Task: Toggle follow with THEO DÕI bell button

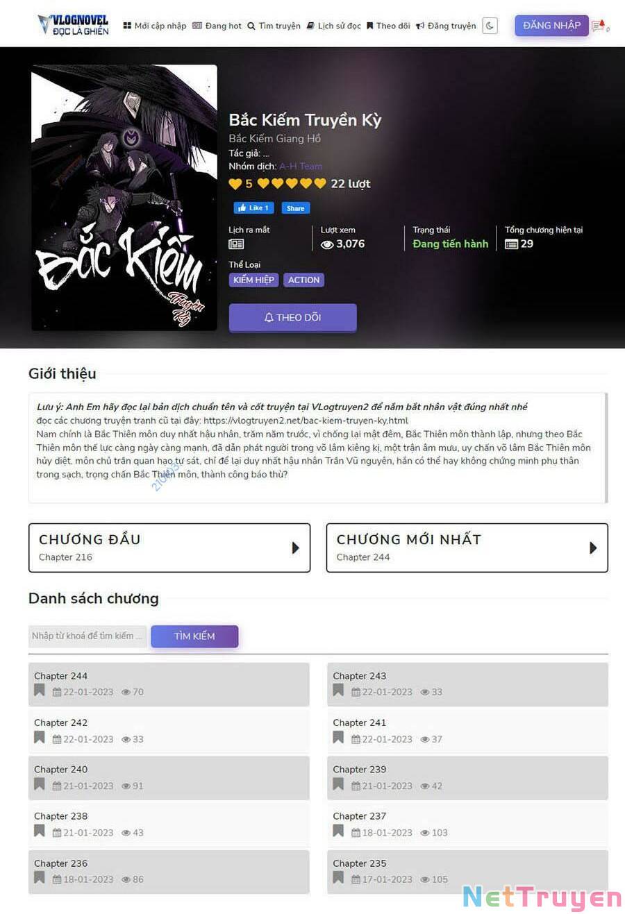Action: point(292,317)
